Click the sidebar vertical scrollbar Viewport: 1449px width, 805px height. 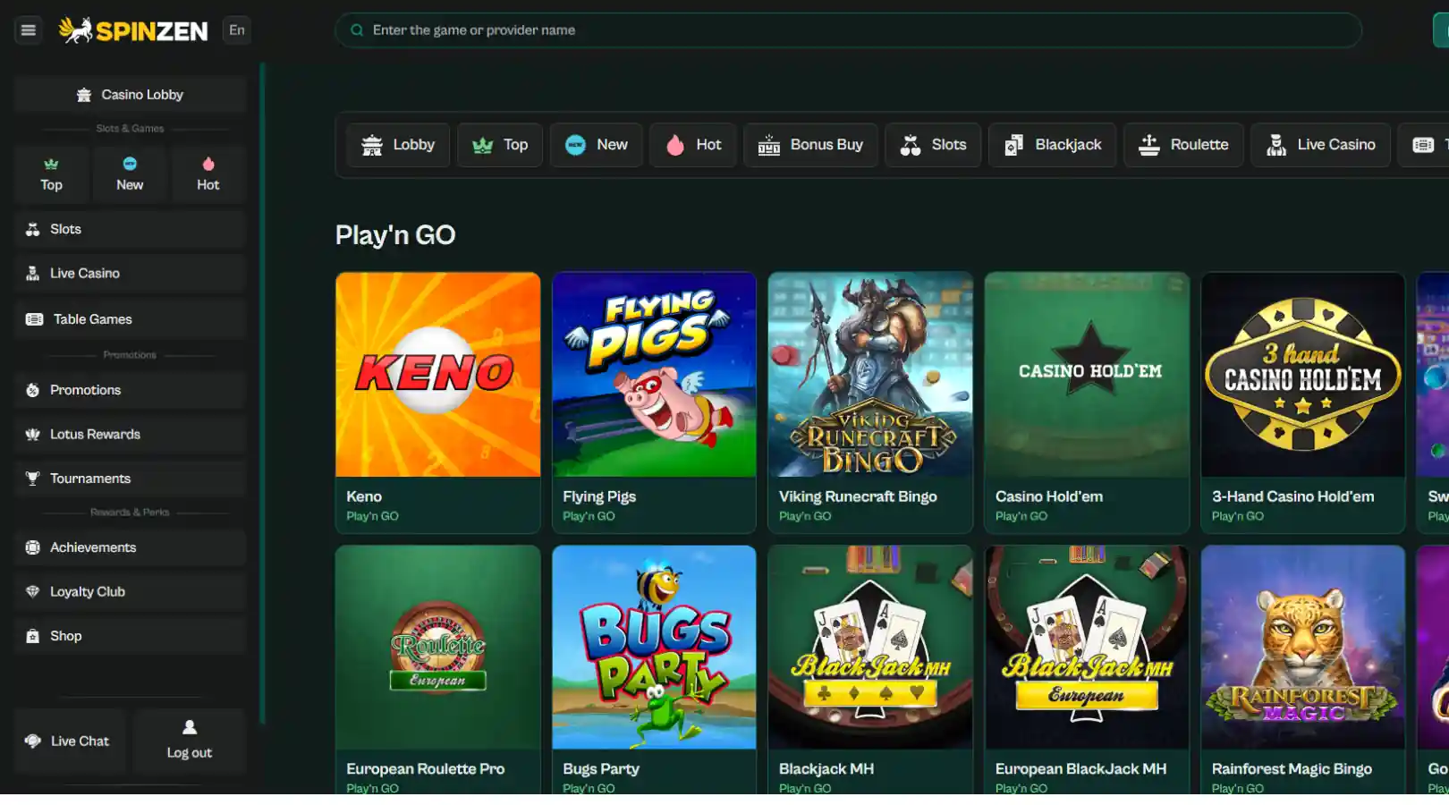tap(262, 394)
